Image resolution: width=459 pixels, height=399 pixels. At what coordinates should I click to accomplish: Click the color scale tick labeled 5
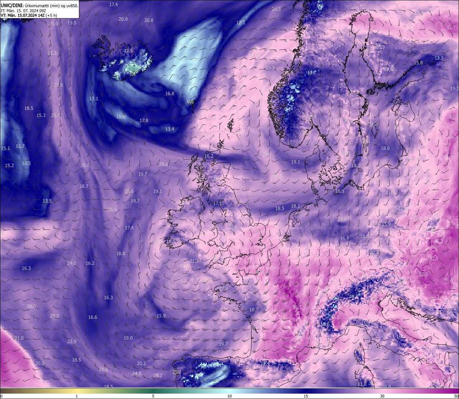pyautogui.click(x=153, y=396)
